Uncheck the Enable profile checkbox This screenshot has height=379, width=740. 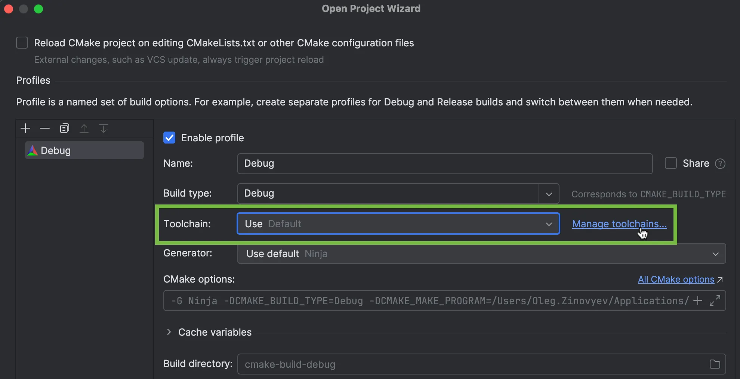[x=169, y=138]
